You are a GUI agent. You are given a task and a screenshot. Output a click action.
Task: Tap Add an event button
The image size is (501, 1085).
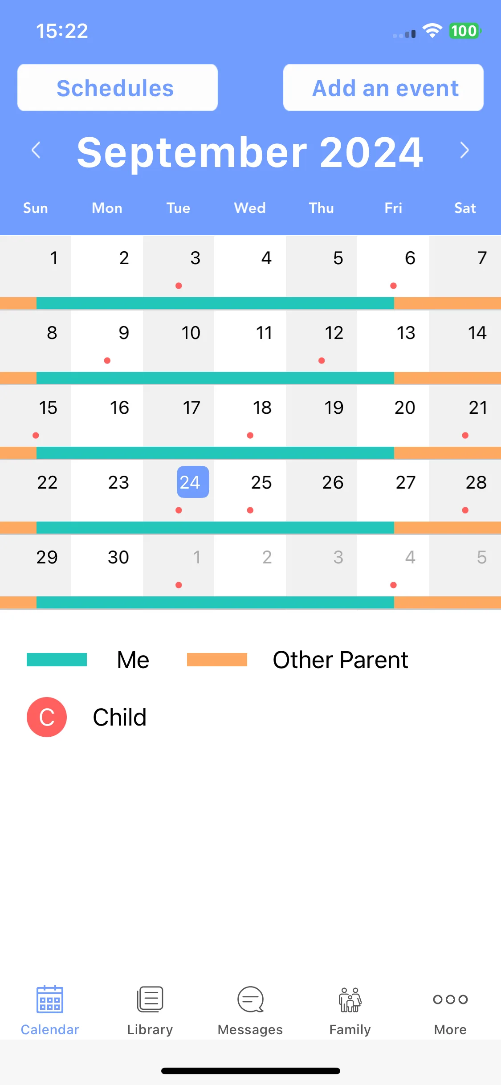[x=383, y=88]
